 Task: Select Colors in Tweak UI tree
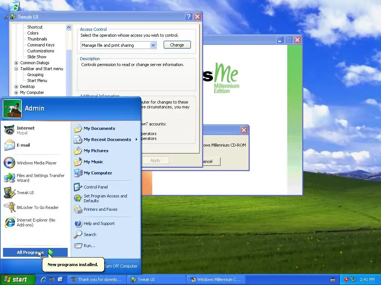pos(33,33)
